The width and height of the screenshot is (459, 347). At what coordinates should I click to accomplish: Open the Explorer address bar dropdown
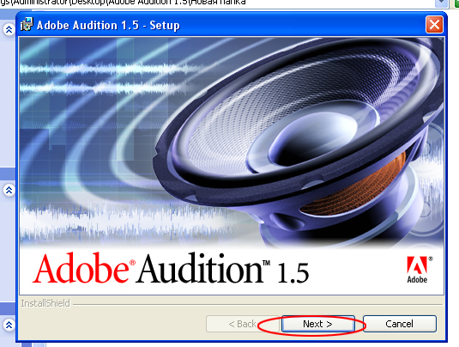point(442,3)
